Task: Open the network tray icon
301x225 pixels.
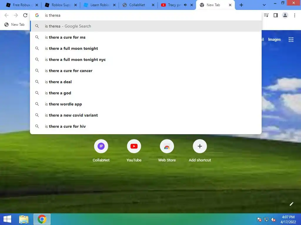Action: [266, 219]
